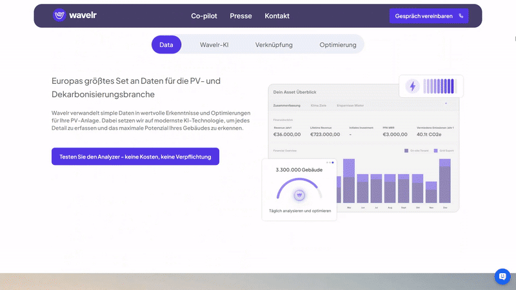This screenshot has height=290, width=516.
Task: Click the 3.300.000 Gebäude arc gauge
Action: 299,188
